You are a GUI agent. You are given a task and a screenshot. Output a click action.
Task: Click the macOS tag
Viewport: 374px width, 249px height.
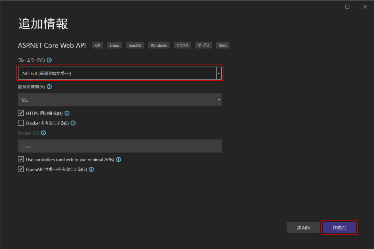click(135, 45)
